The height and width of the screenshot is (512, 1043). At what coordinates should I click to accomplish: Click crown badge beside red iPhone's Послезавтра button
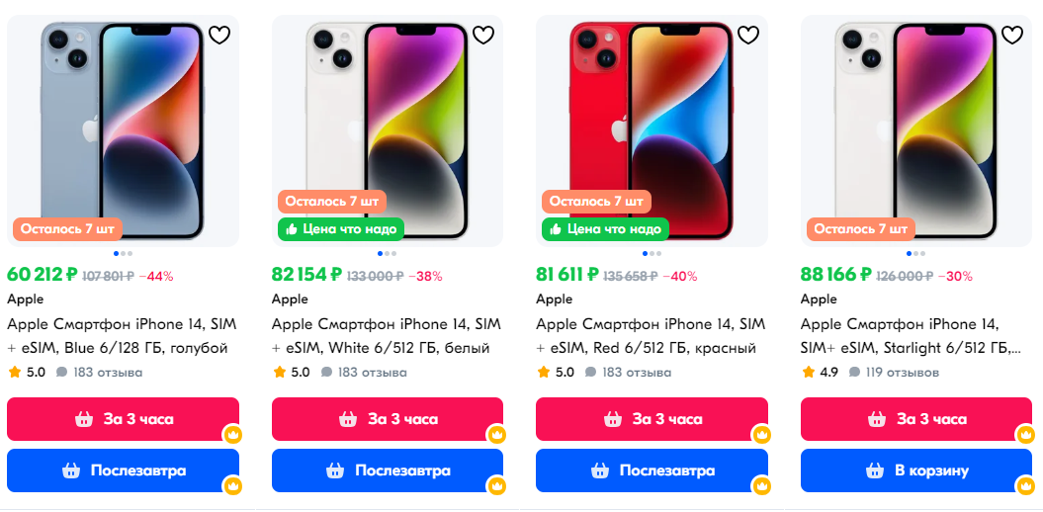[x=761, y=486]
